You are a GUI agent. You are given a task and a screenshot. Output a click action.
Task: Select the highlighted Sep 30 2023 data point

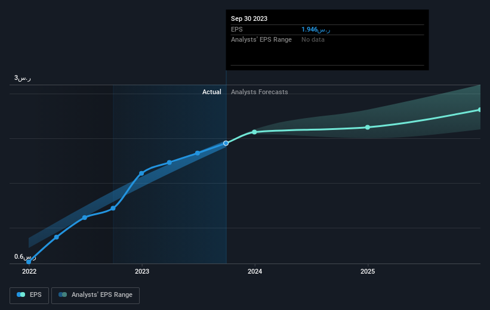click(x=226, y=143)
